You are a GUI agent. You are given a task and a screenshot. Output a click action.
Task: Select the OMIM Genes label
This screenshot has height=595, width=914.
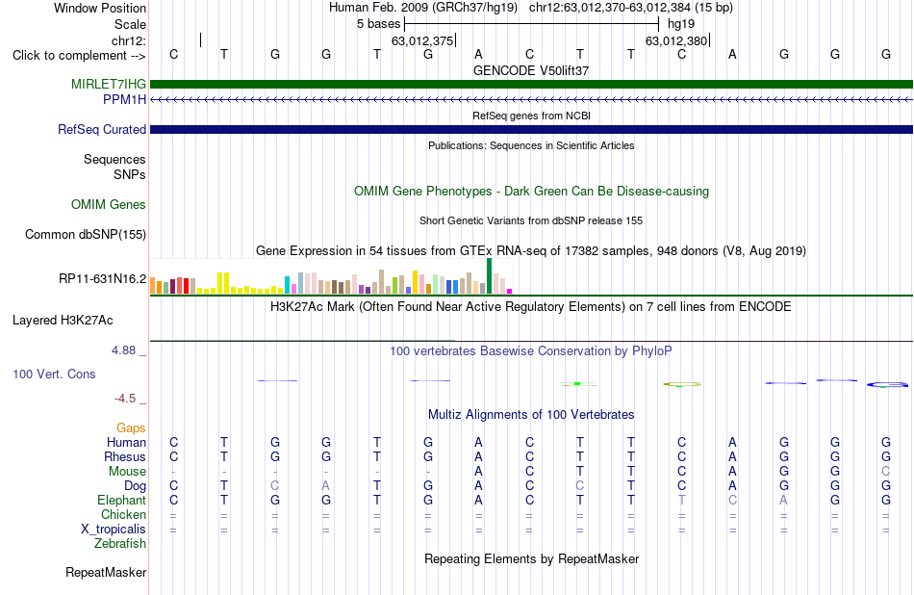[x=109, y=205]
